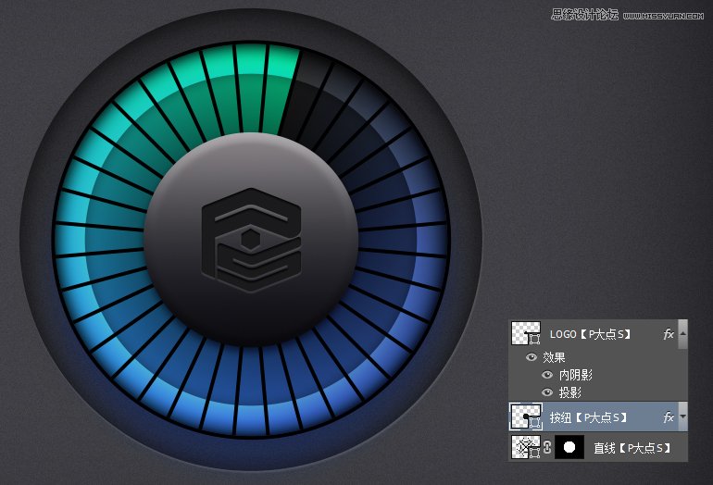Toggle visibility of 内阴影 effect
Screen dimensions: 713x485
pos(548,375)
